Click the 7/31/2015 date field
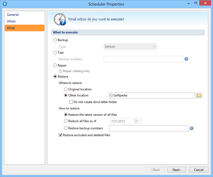The height and width of the screenshot is (177, 213). pyautogui.click(x=125, y=121)
